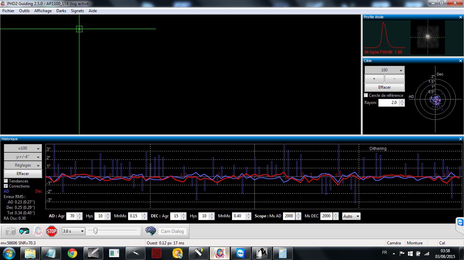Open the Auto DEC mode dropdown
Screen dimensions: 464x260
point(351,216)
